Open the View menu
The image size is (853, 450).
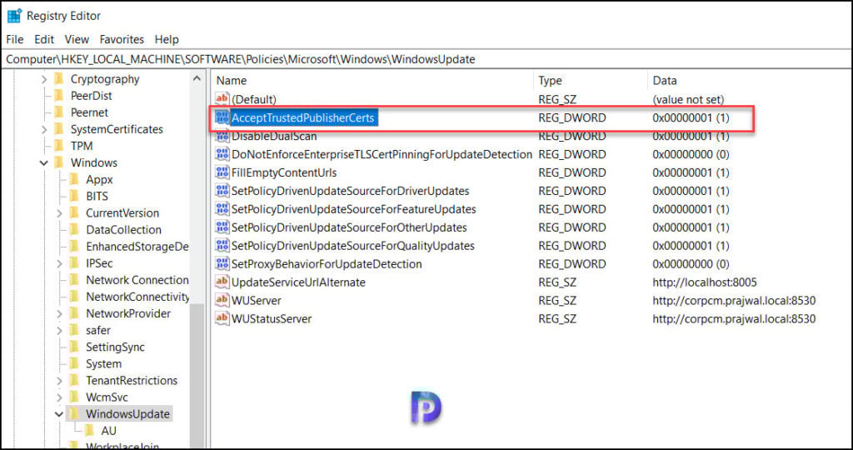[77, 39]
